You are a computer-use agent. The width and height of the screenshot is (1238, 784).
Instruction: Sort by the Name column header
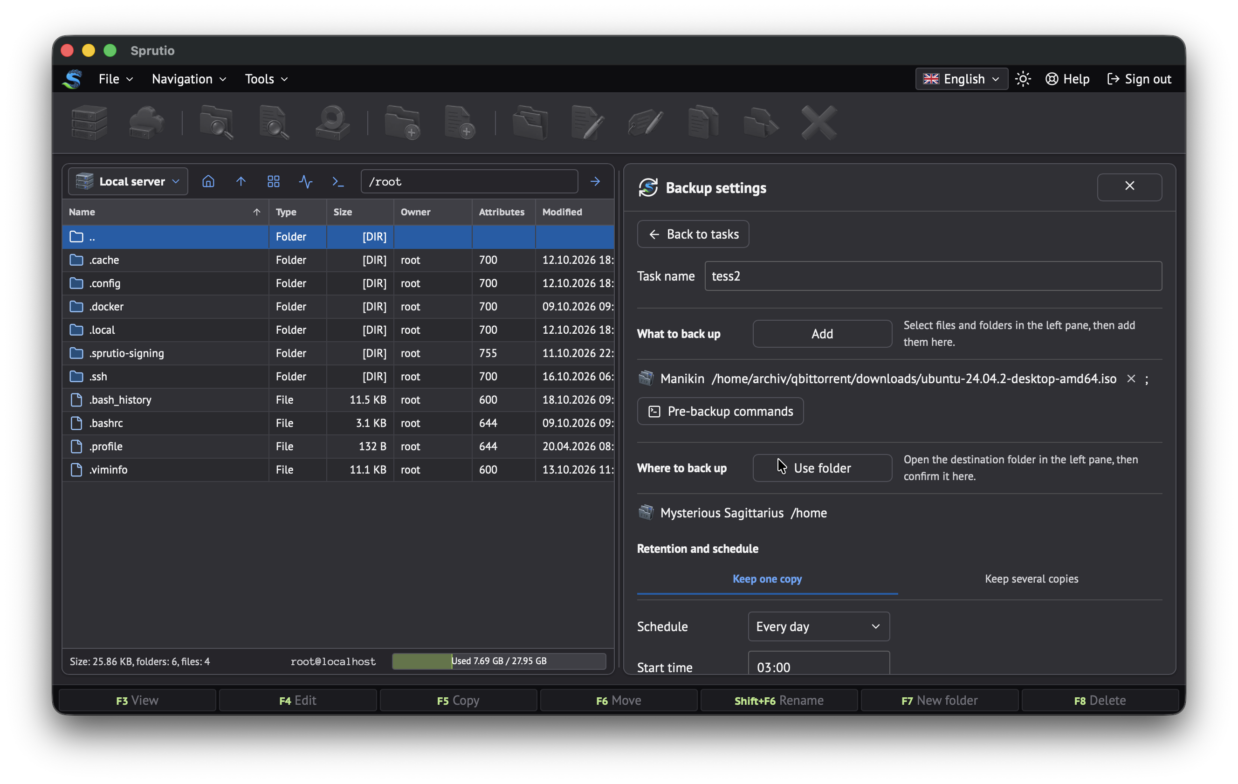pyautogui.click(x=165, y=212)
